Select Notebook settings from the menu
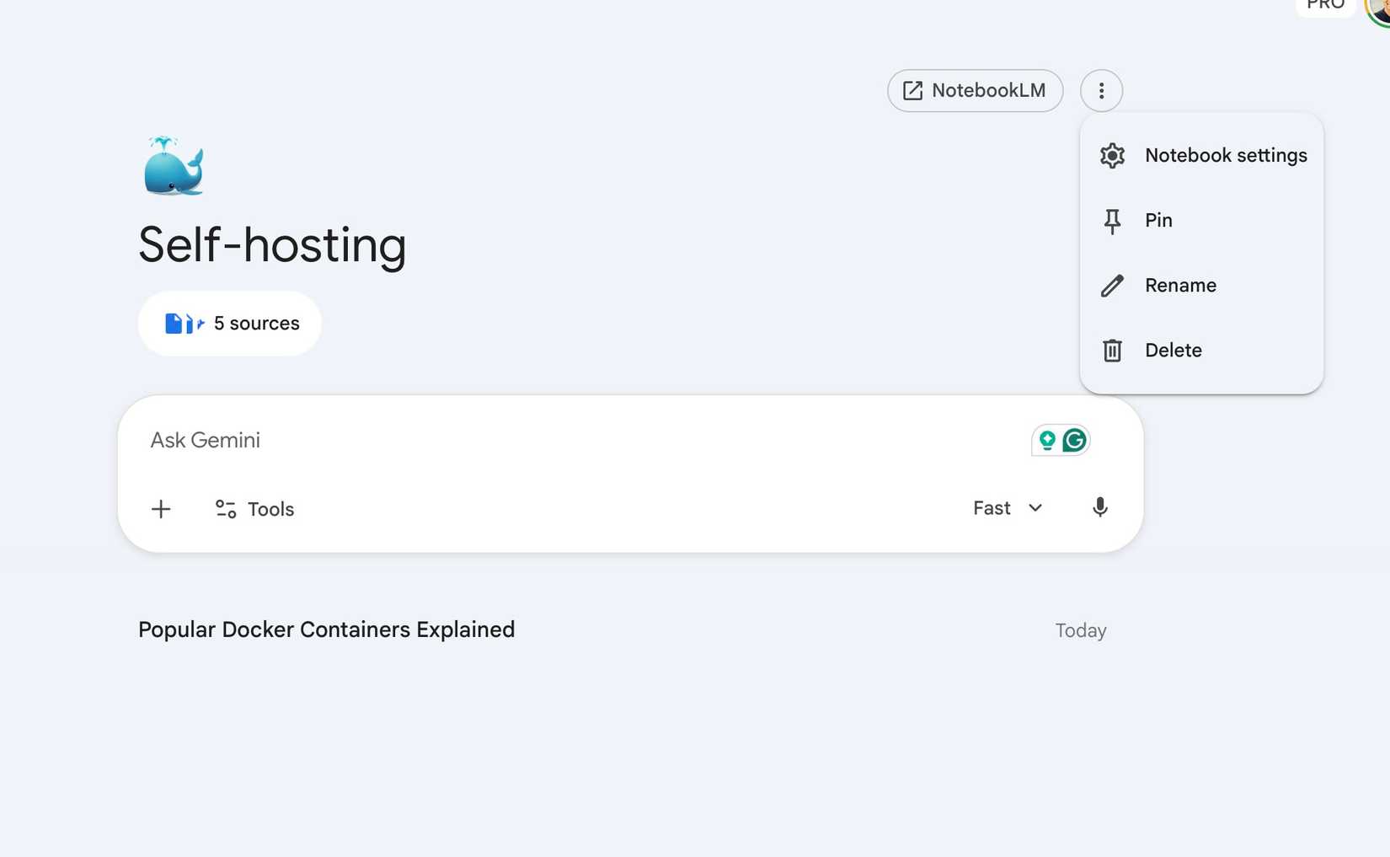 pos(1225,155)
